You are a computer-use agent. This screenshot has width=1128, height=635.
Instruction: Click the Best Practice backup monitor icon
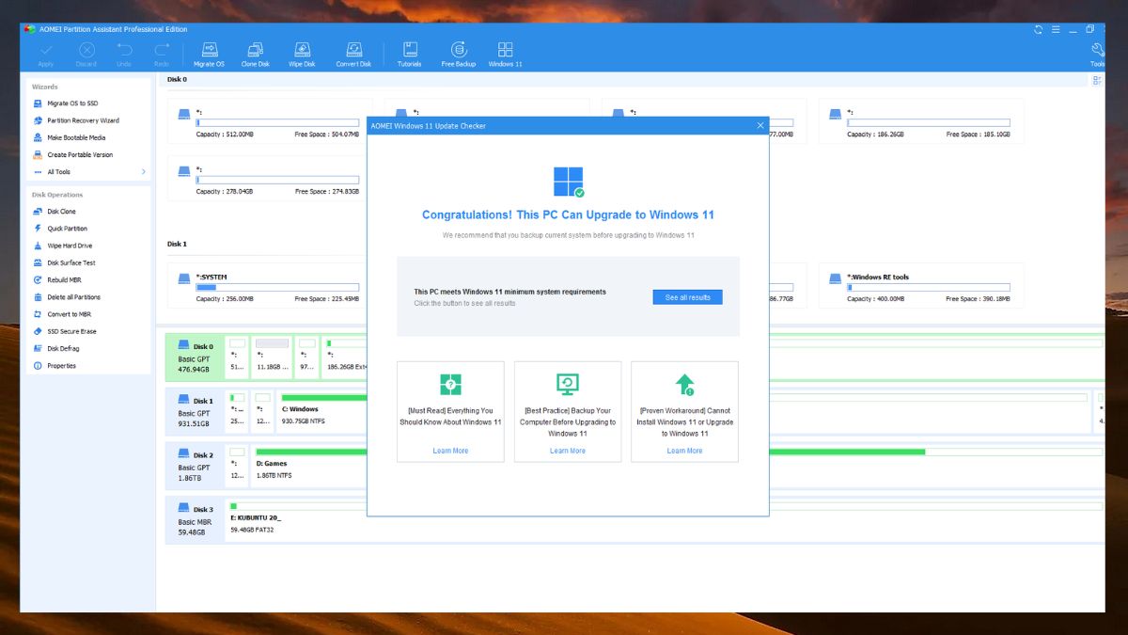coord(567,384)
